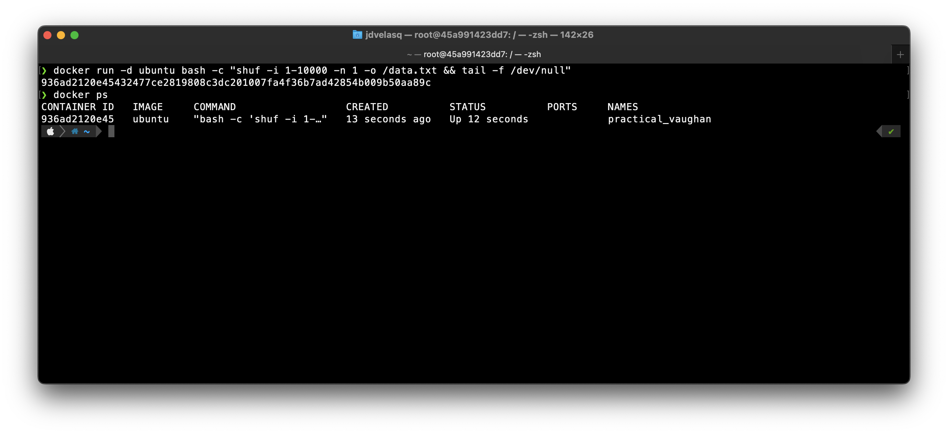Screen dimensions: 948x434
Task: Click the COMMAND column header
Action: (x=215, y=106)
